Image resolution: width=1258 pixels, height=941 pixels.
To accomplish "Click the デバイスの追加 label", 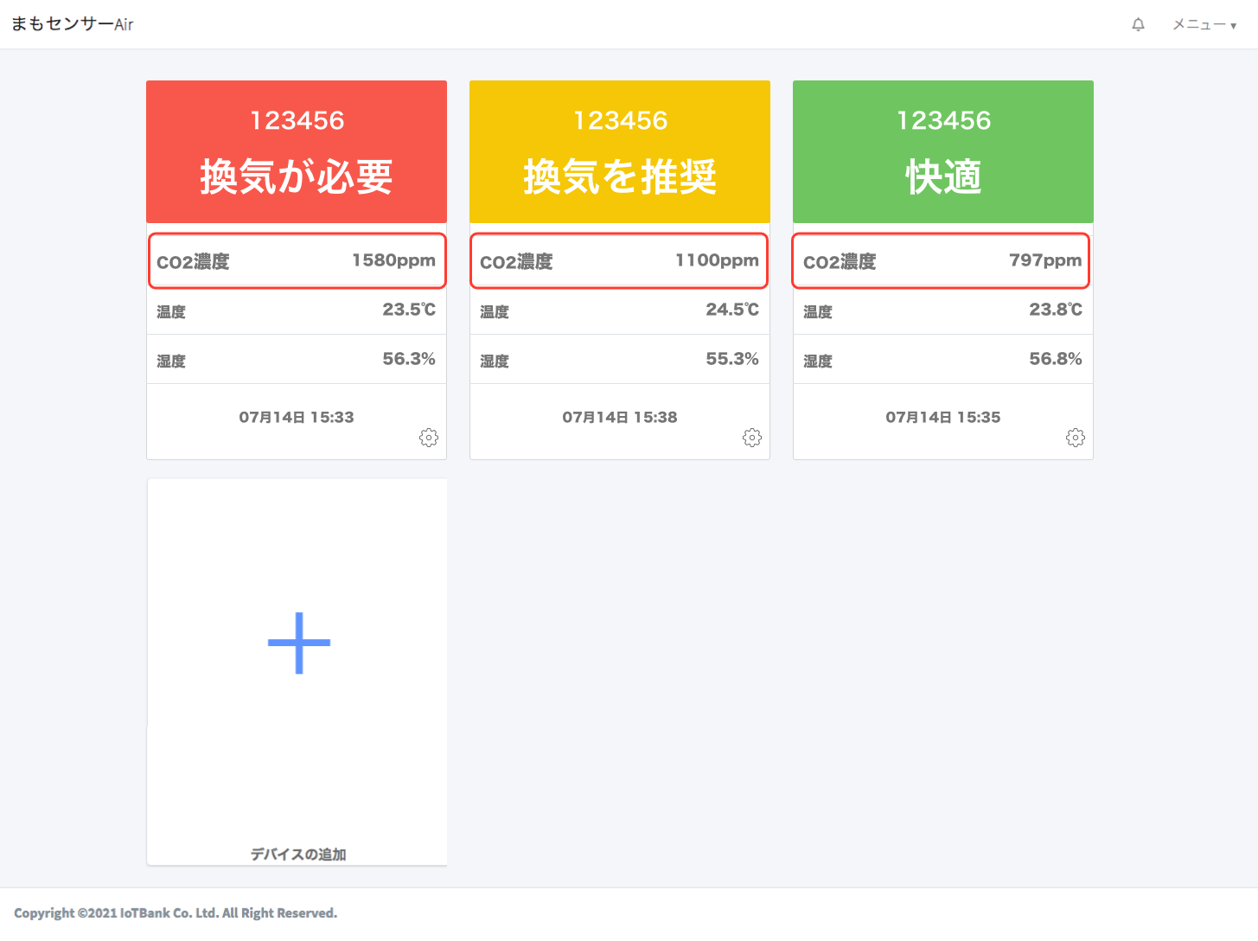I will click(x=298, y=855).
